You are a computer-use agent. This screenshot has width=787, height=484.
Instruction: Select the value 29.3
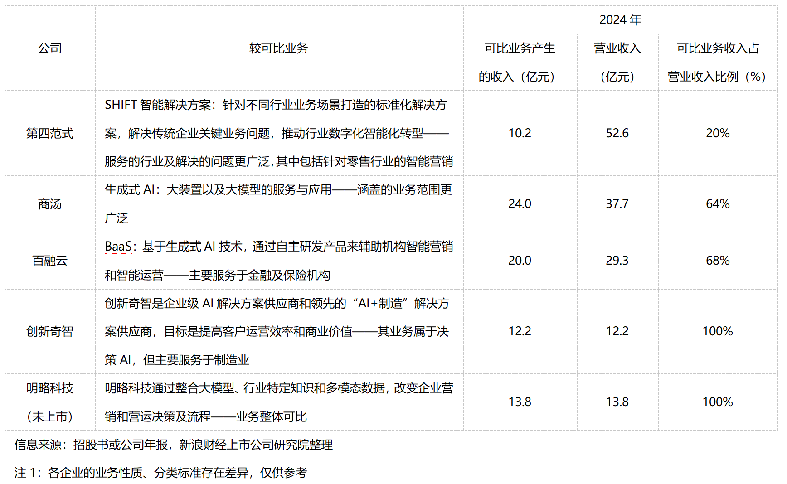(x=617, y=261)
